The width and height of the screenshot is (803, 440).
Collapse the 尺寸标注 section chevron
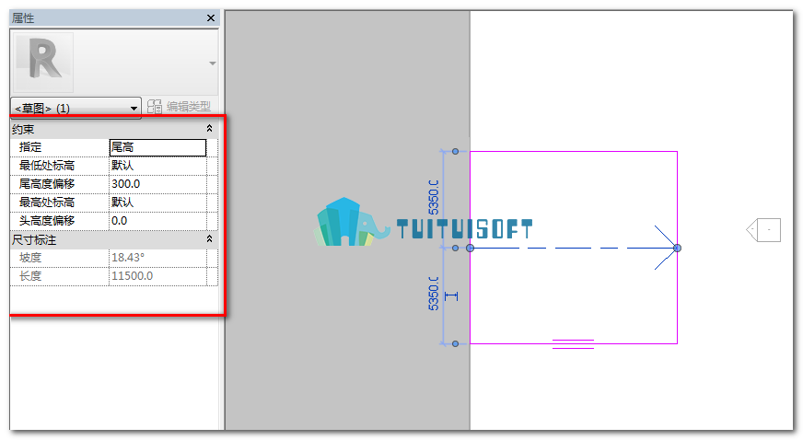[209, 239]
